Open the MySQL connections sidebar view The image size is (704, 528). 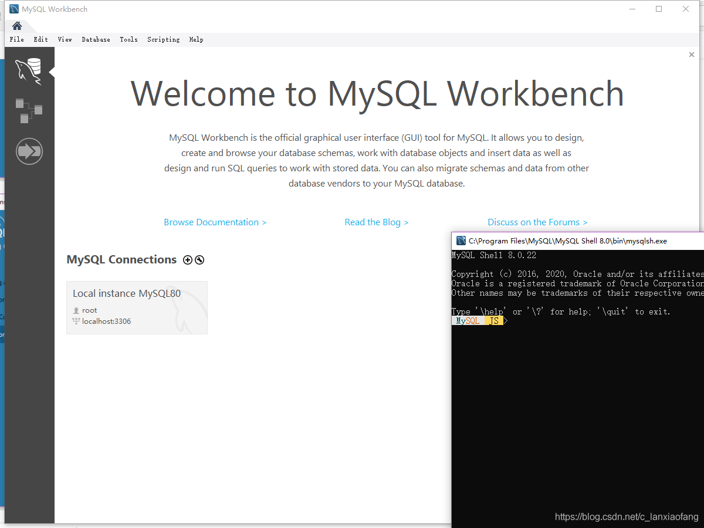click(29, 71)
